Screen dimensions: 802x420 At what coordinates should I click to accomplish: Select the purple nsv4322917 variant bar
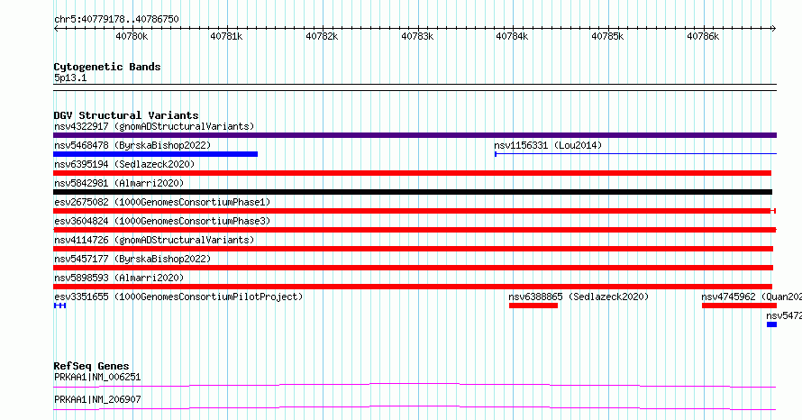(x=415, y=135)
